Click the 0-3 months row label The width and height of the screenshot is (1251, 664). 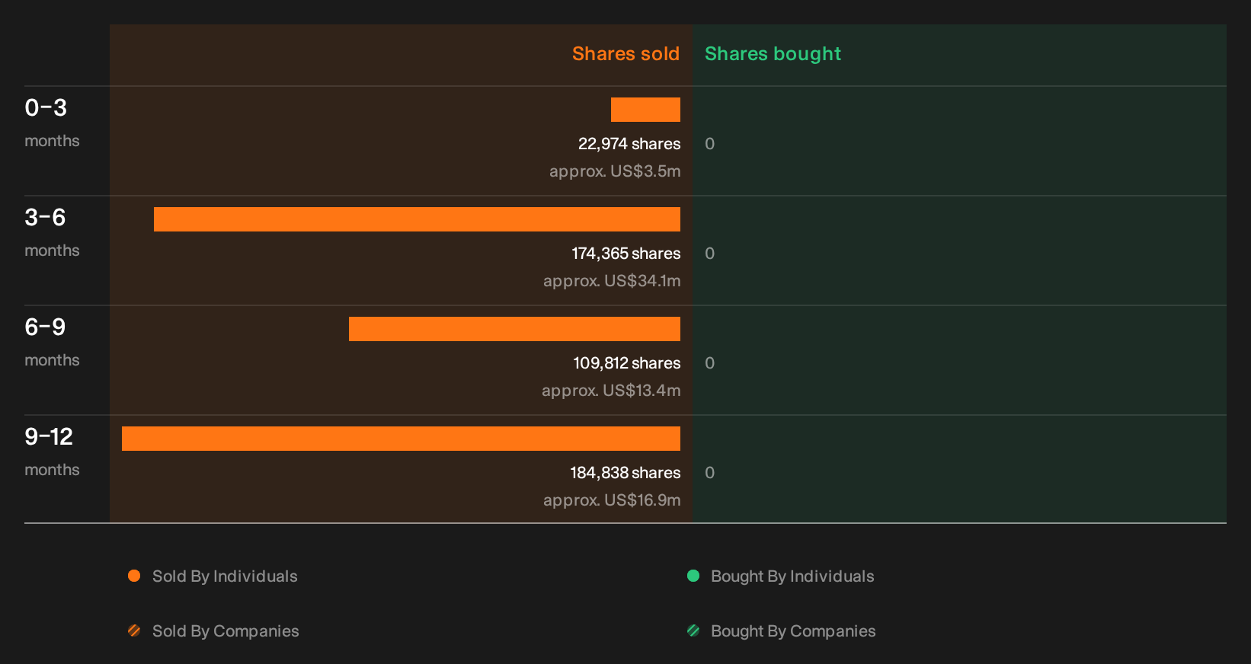[52, 123]
